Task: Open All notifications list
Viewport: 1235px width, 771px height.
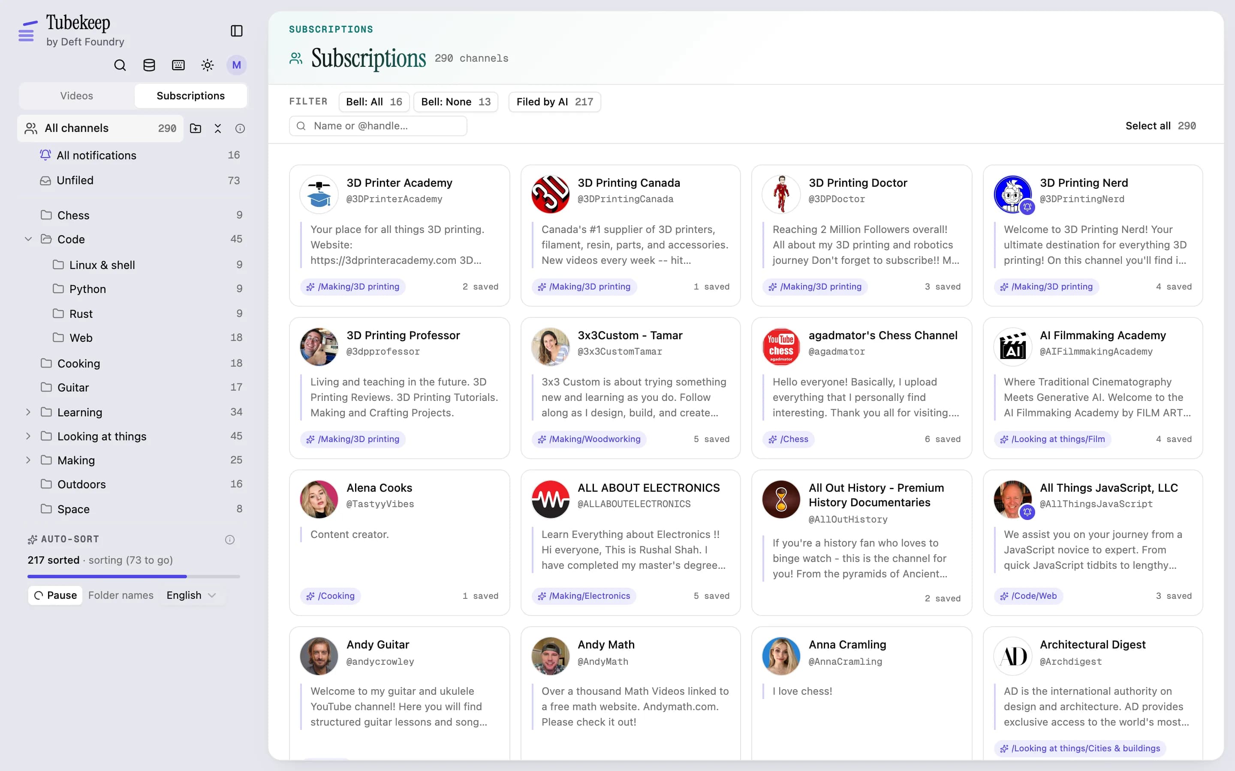Action: [x=139, y=155]
